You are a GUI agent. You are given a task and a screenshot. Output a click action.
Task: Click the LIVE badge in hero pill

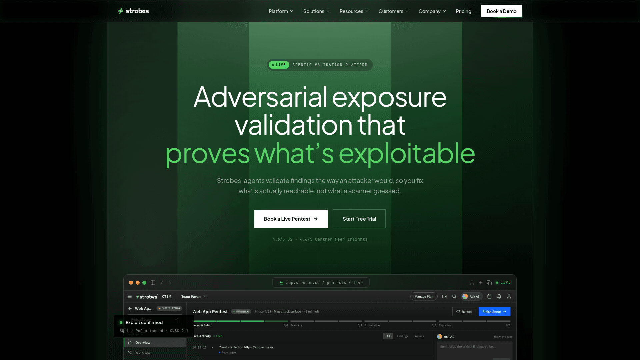(x=279, y=65)
